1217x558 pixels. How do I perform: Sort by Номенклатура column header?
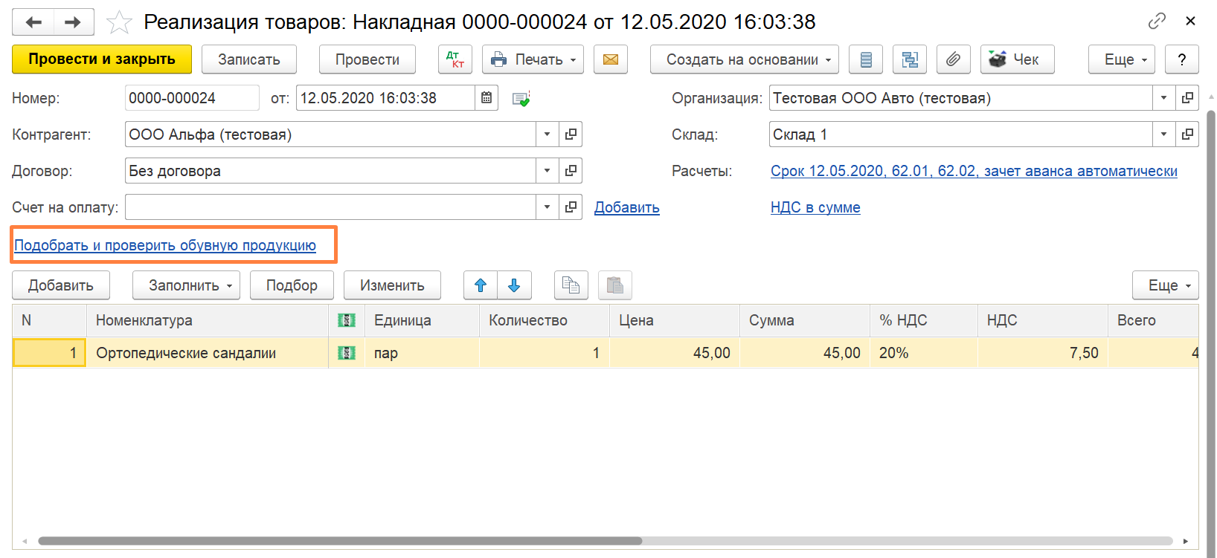[x=208, y=320]
